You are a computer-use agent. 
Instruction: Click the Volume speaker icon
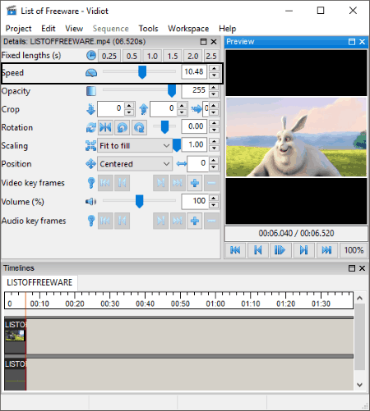(x=90, y=202)
